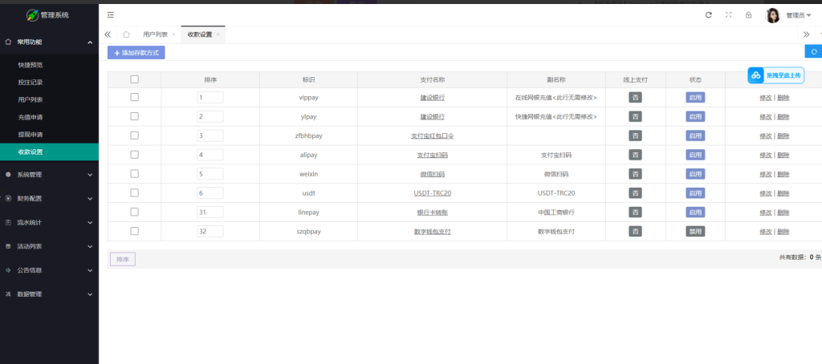
Task: Click the sort order field showing 32
Action: point(210,231)
